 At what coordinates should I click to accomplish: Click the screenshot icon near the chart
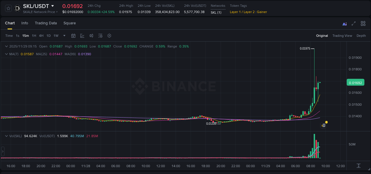pyautogui.click(x=323, y=125)
